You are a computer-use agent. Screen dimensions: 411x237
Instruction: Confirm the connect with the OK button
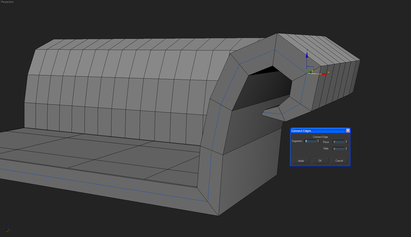point(320,161)
